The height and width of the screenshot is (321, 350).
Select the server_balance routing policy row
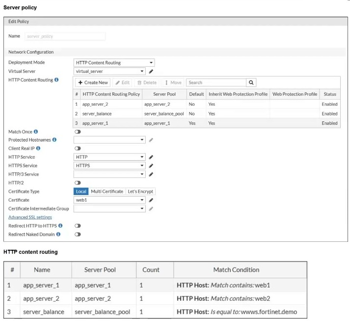click(207, 114)
